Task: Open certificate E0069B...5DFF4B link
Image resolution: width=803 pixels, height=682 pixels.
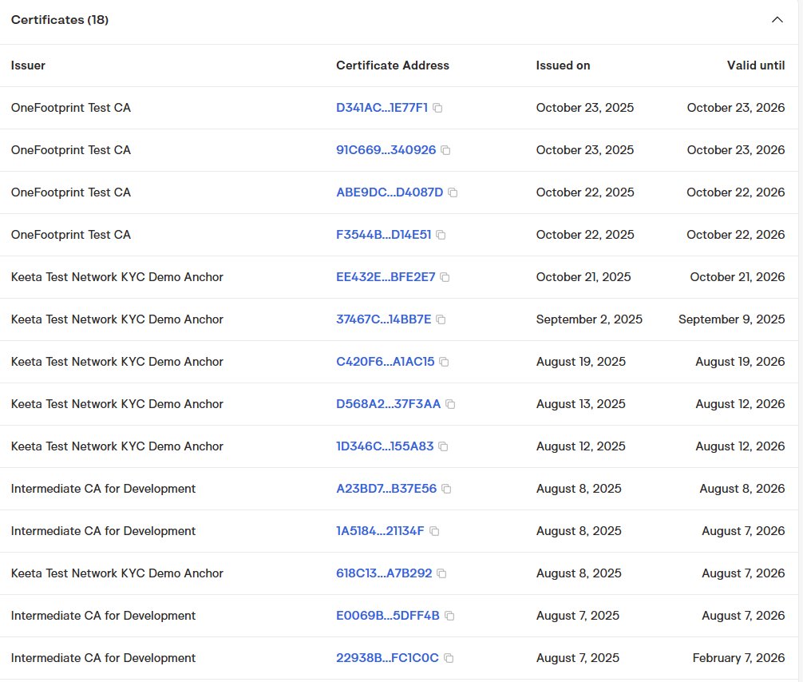Action: 388,616
